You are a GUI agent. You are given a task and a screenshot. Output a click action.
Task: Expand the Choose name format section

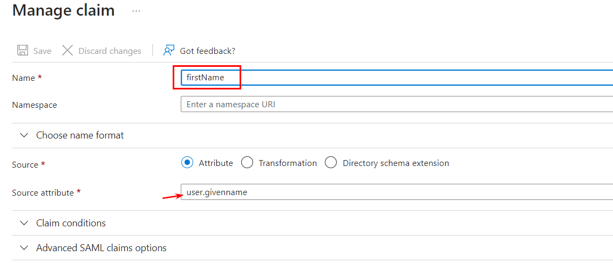pos(312,135)
